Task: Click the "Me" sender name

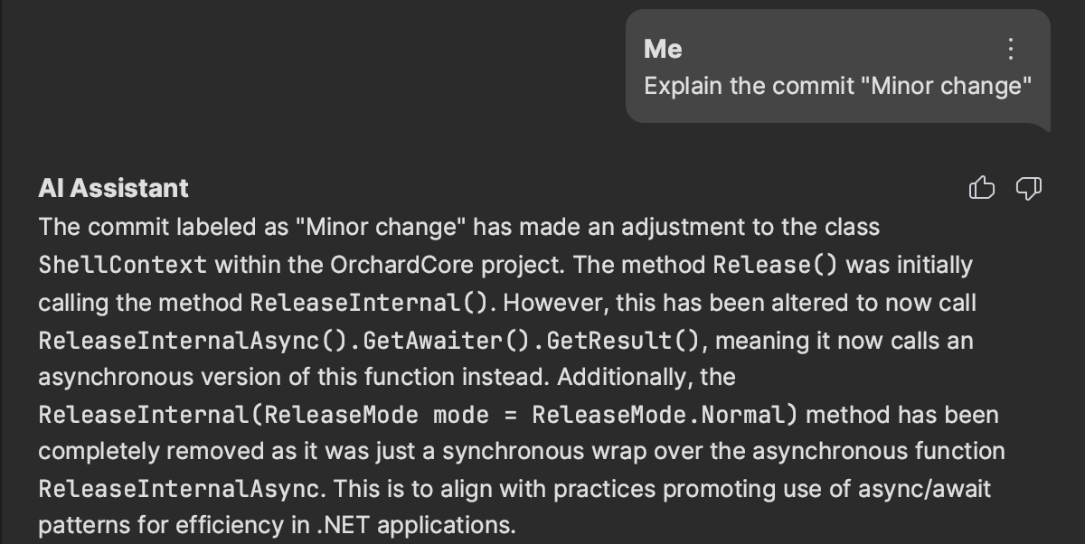Action: tap(663, 49)
